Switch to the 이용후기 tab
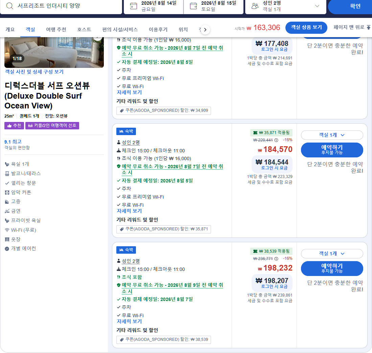 click(x=158, y=30)
